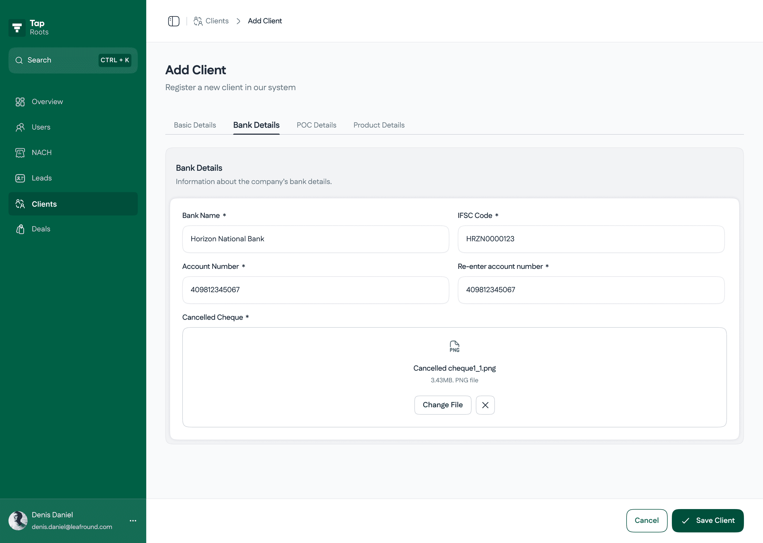Click the Users icon in sidebar

(20, 127)
